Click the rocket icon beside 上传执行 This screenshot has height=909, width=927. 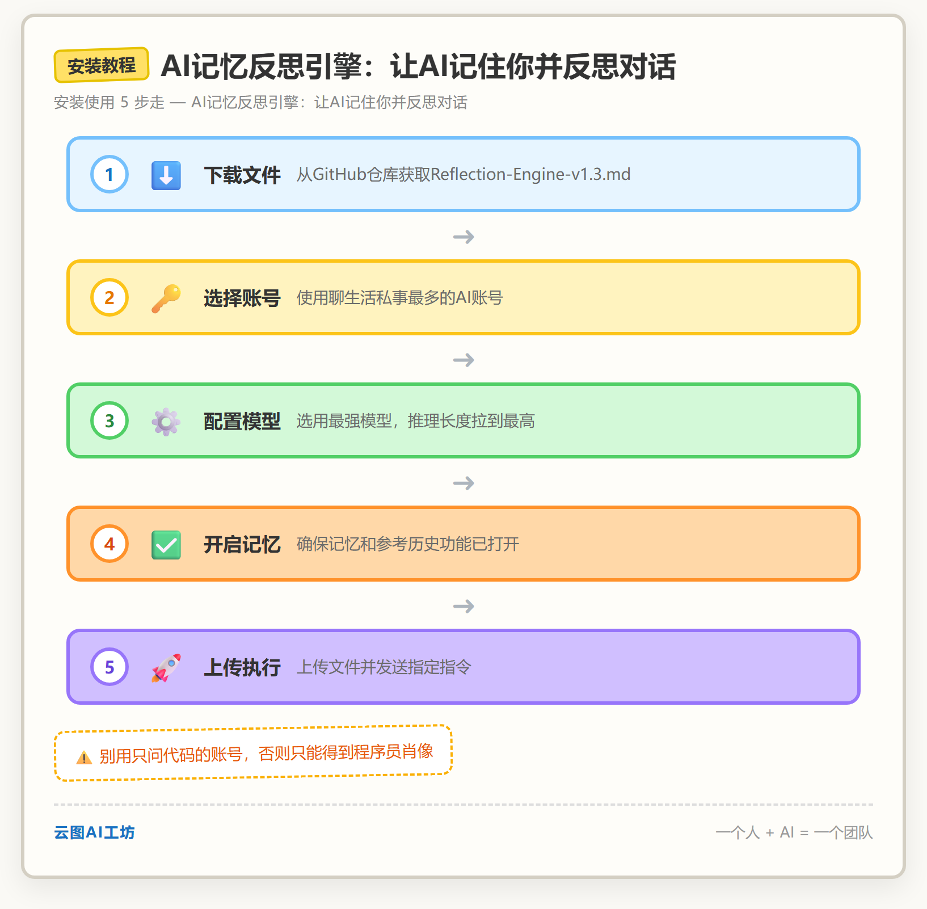tap(166, 667)
